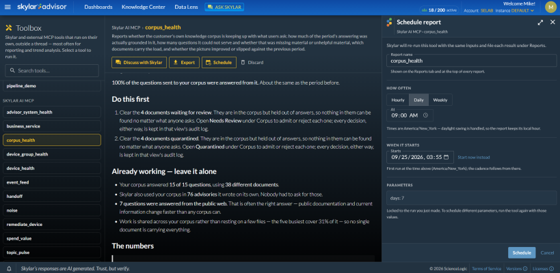Click the Skylar logo in Schedule report header
Image resolution: width=560 pixels, height=273 pixels.
(390, 22)
